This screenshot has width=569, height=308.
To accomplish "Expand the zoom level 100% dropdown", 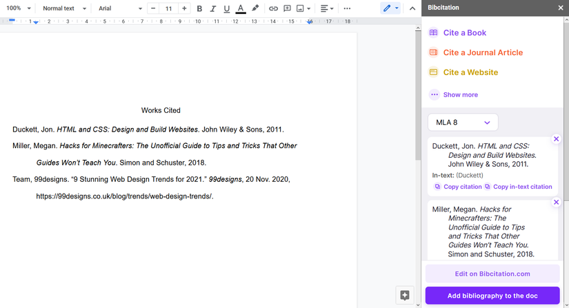I will click(19, 8).
